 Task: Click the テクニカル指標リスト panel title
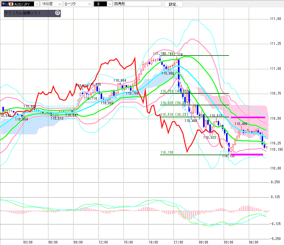[x=23, y=13]
